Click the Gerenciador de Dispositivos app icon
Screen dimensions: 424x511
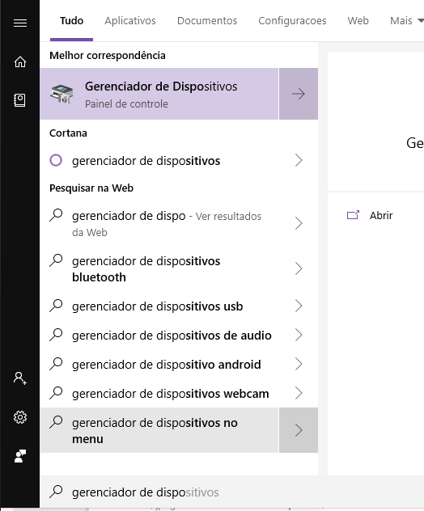tap(61, 94)
